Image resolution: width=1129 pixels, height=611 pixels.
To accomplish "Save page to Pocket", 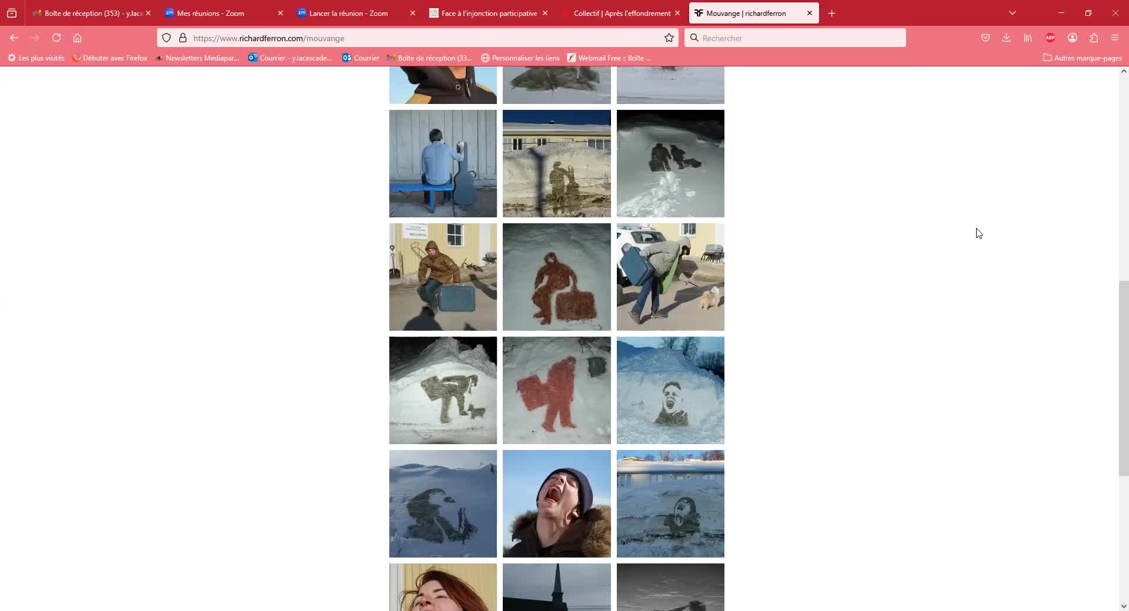I will pos(985,38).
